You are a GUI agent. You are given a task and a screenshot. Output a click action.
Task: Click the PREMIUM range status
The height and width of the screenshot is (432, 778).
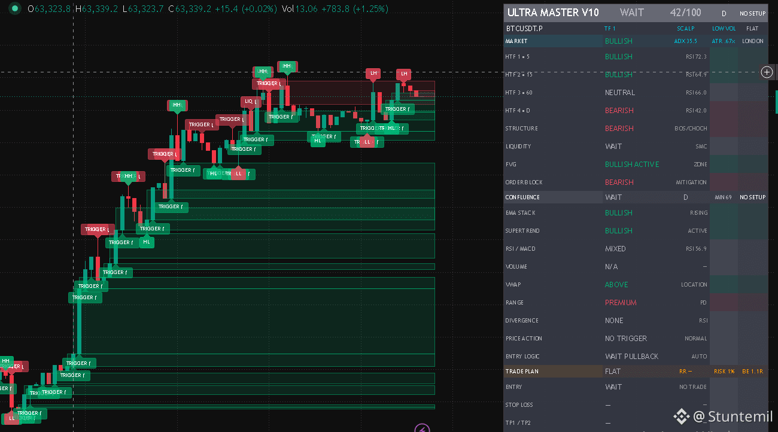click(621, 303)
